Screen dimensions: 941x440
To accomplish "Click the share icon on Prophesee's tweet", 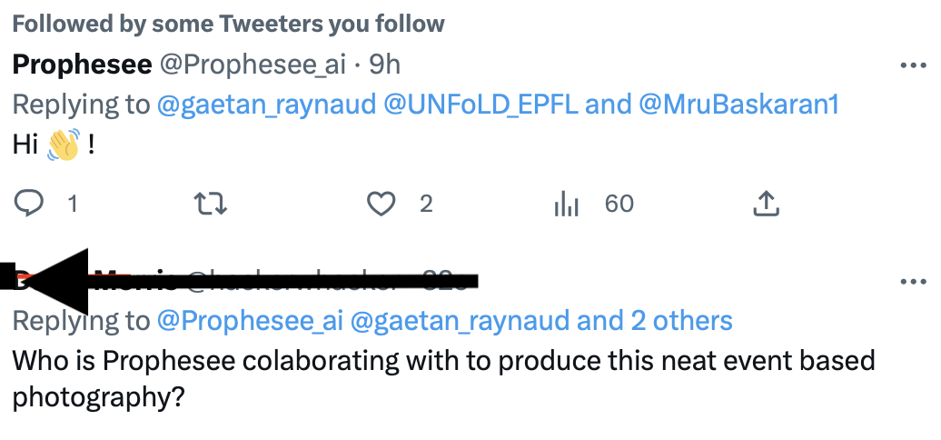I will click(x=766, y=204).
